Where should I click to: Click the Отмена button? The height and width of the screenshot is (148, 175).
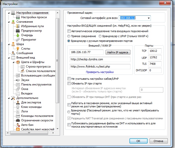pos(159,141)
